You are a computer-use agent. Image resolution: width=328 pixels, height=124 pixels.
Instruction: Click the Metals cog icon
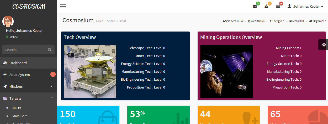290,21
